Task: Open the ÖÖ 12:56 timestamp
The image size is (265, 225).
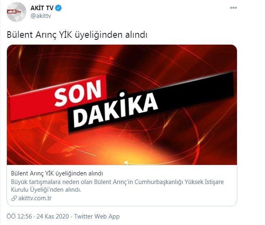Action: click(19, 216)
